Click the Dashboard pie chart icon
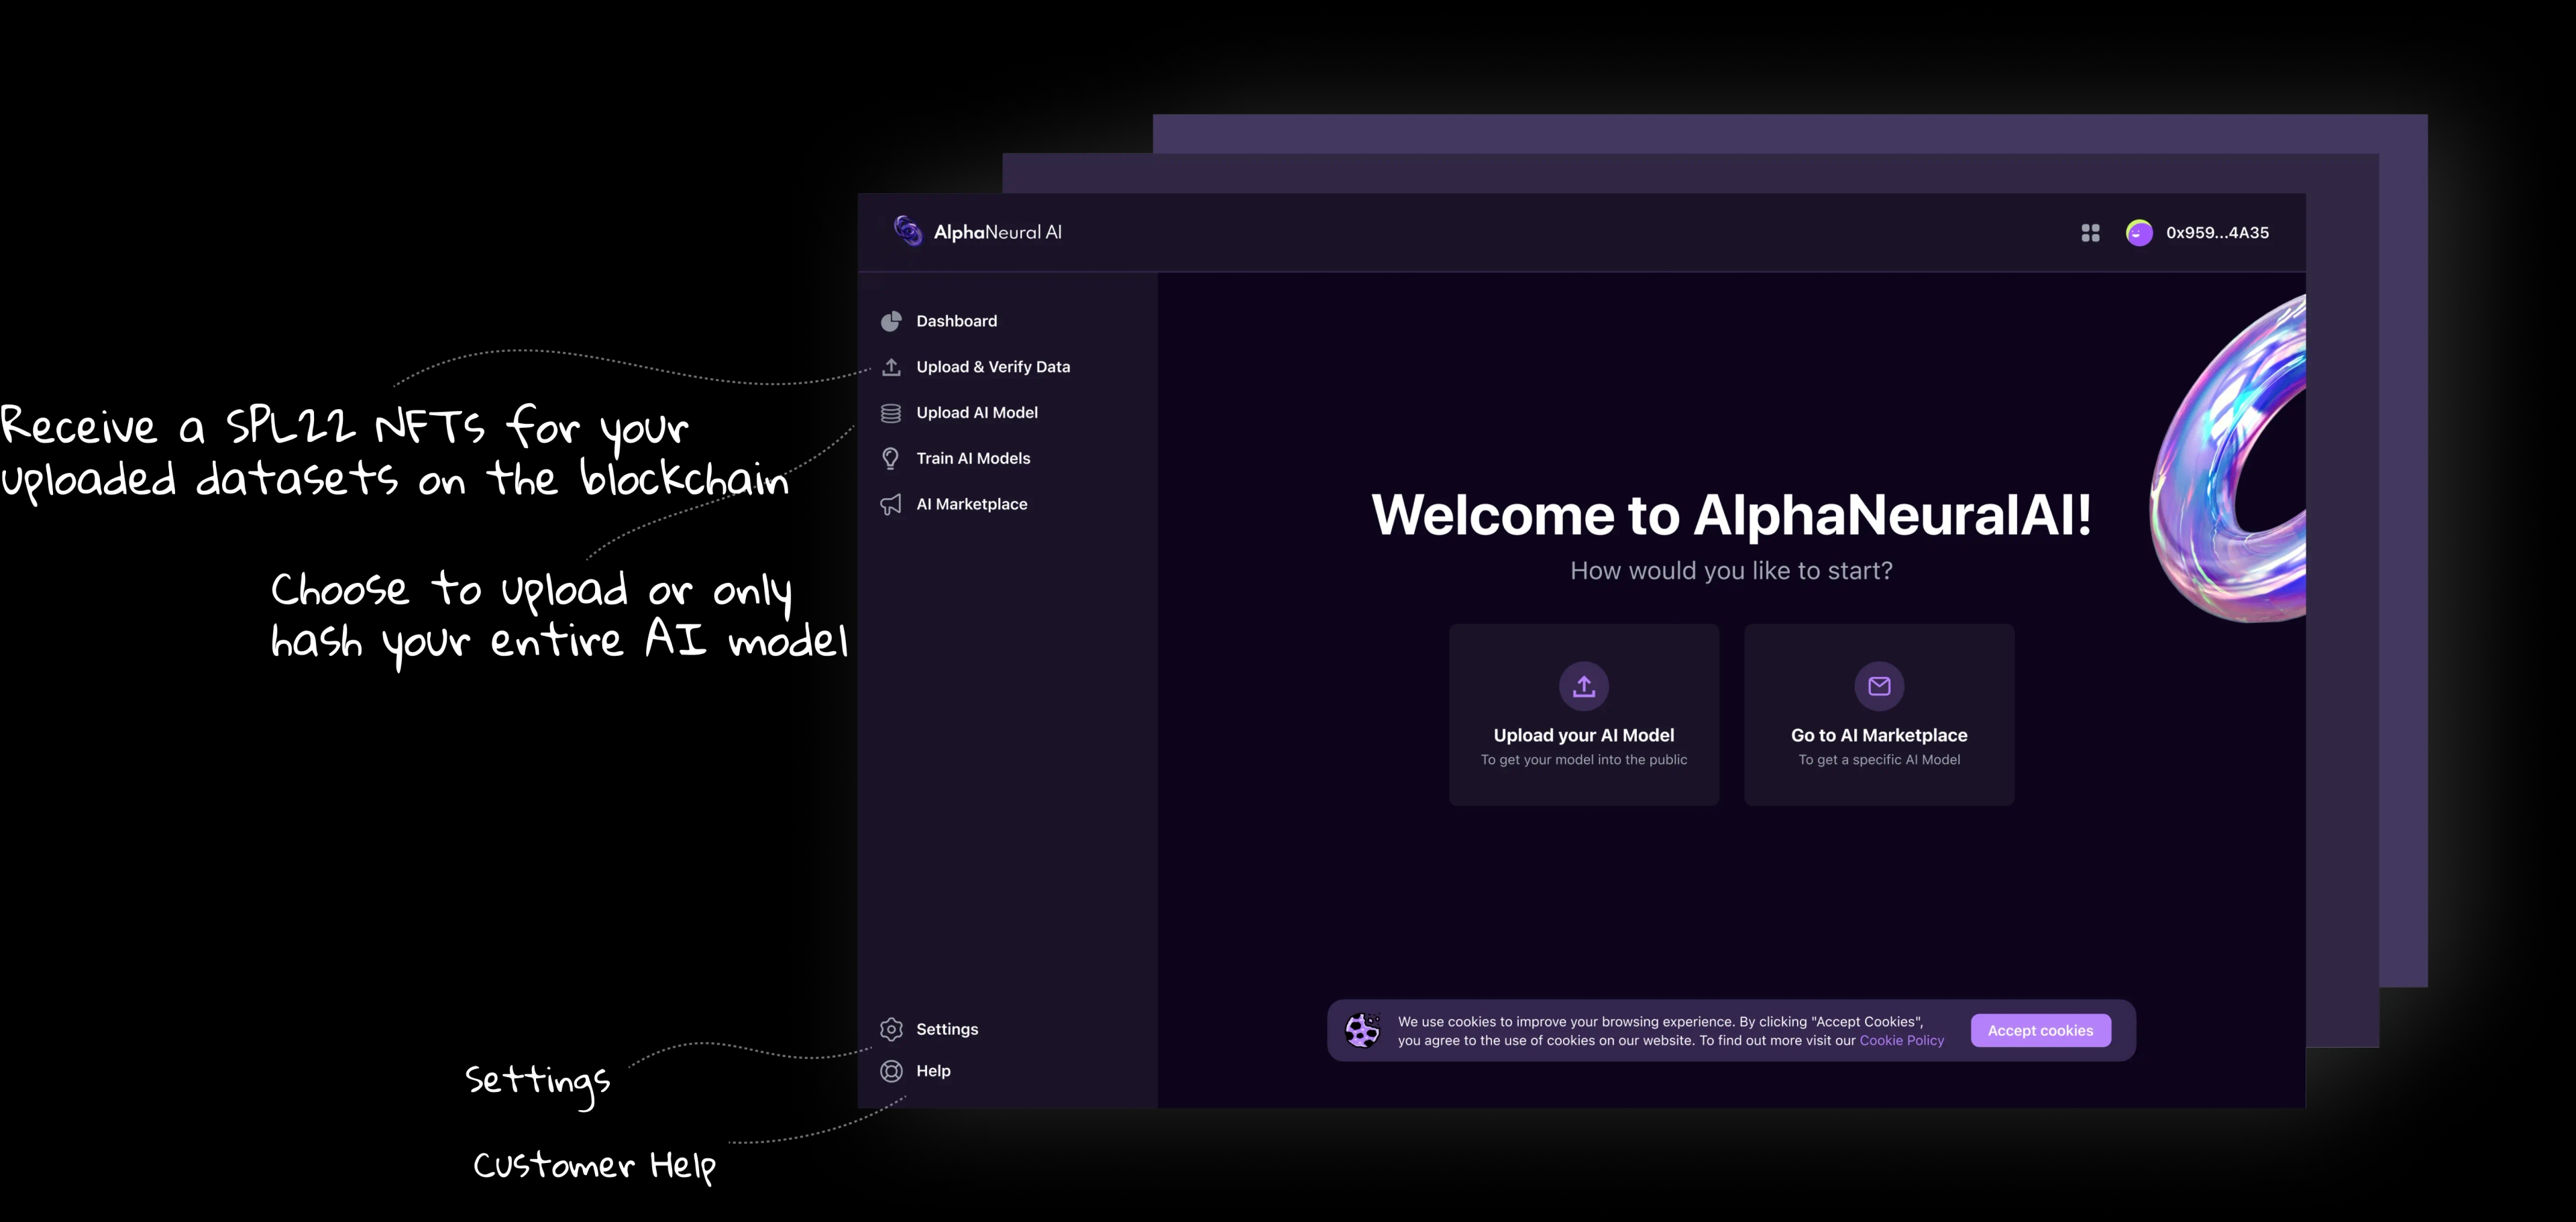Image resolution: width=2576 pixels, height=1222 pixels. [891, 321]
